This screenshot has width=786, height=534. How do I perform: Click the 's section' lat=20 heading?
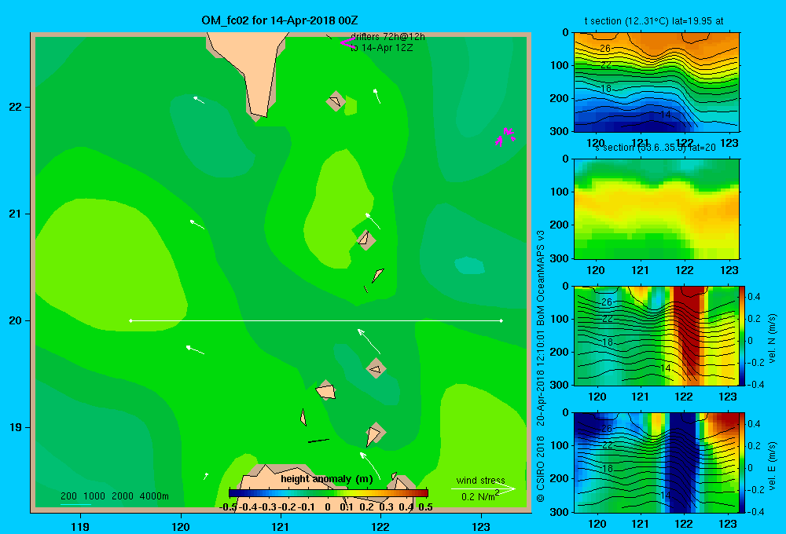[x=656, y=148]
